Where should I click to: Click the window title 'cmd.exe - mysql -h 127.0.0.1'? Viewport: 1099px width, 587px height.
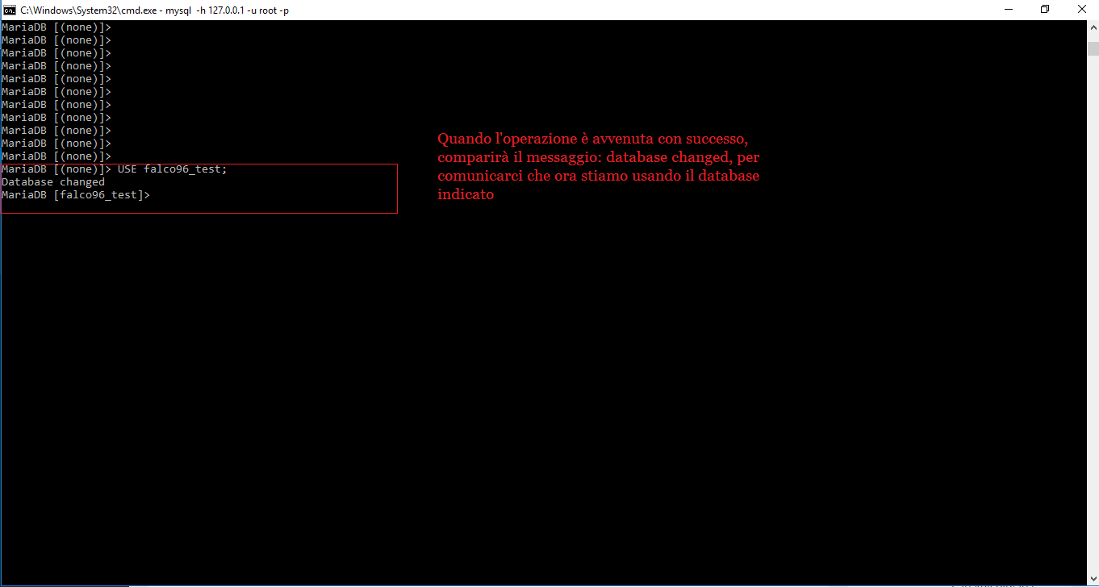click(x=155, y=10)
